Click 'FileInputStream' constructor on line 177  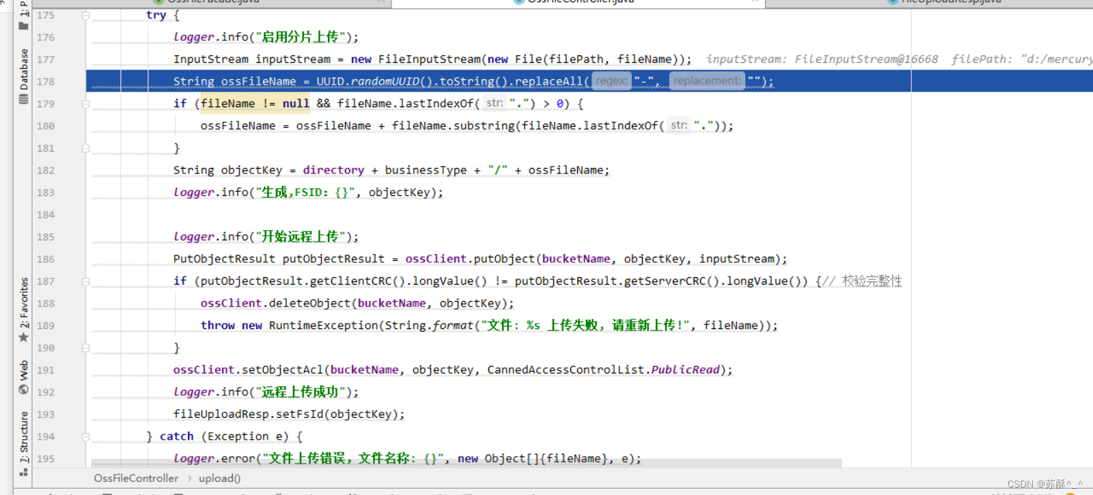click(429, 59)
